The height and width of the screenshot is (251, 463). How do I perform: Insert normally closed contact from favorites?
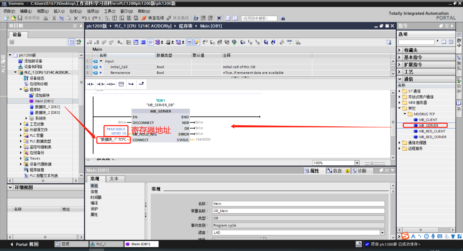101,84
